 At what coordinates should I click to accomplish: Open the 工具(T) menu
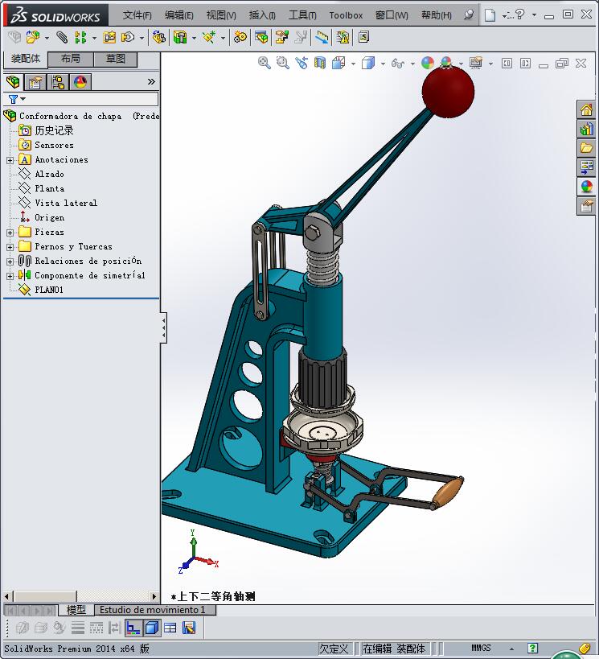[302, 15]
